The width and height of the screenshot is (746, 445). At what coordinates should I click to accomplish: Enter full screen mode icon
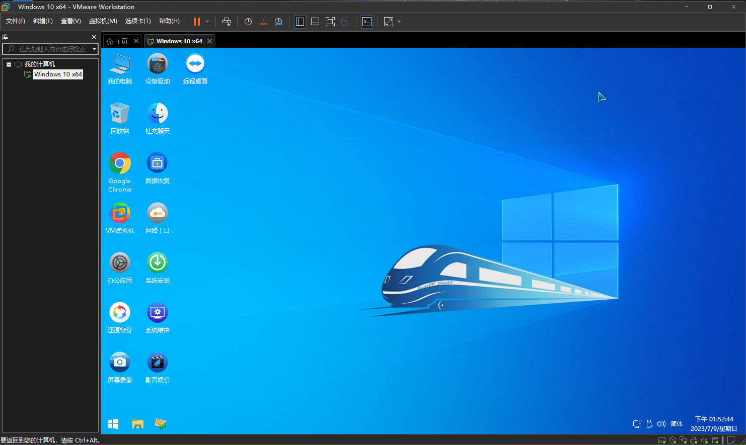click(x=330, y=22)
